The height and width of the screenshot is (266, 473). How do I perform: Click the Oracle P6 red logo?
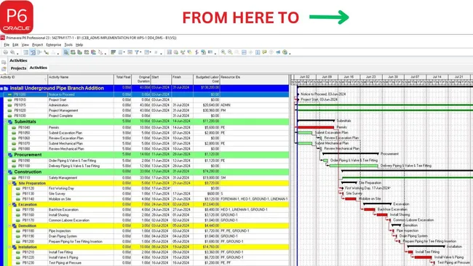point(17,17)
